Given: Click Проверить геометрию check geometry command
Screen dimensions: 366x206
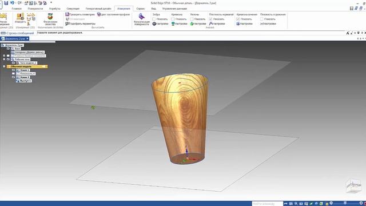Looking at the screenshot, I should tap(80, 14).
